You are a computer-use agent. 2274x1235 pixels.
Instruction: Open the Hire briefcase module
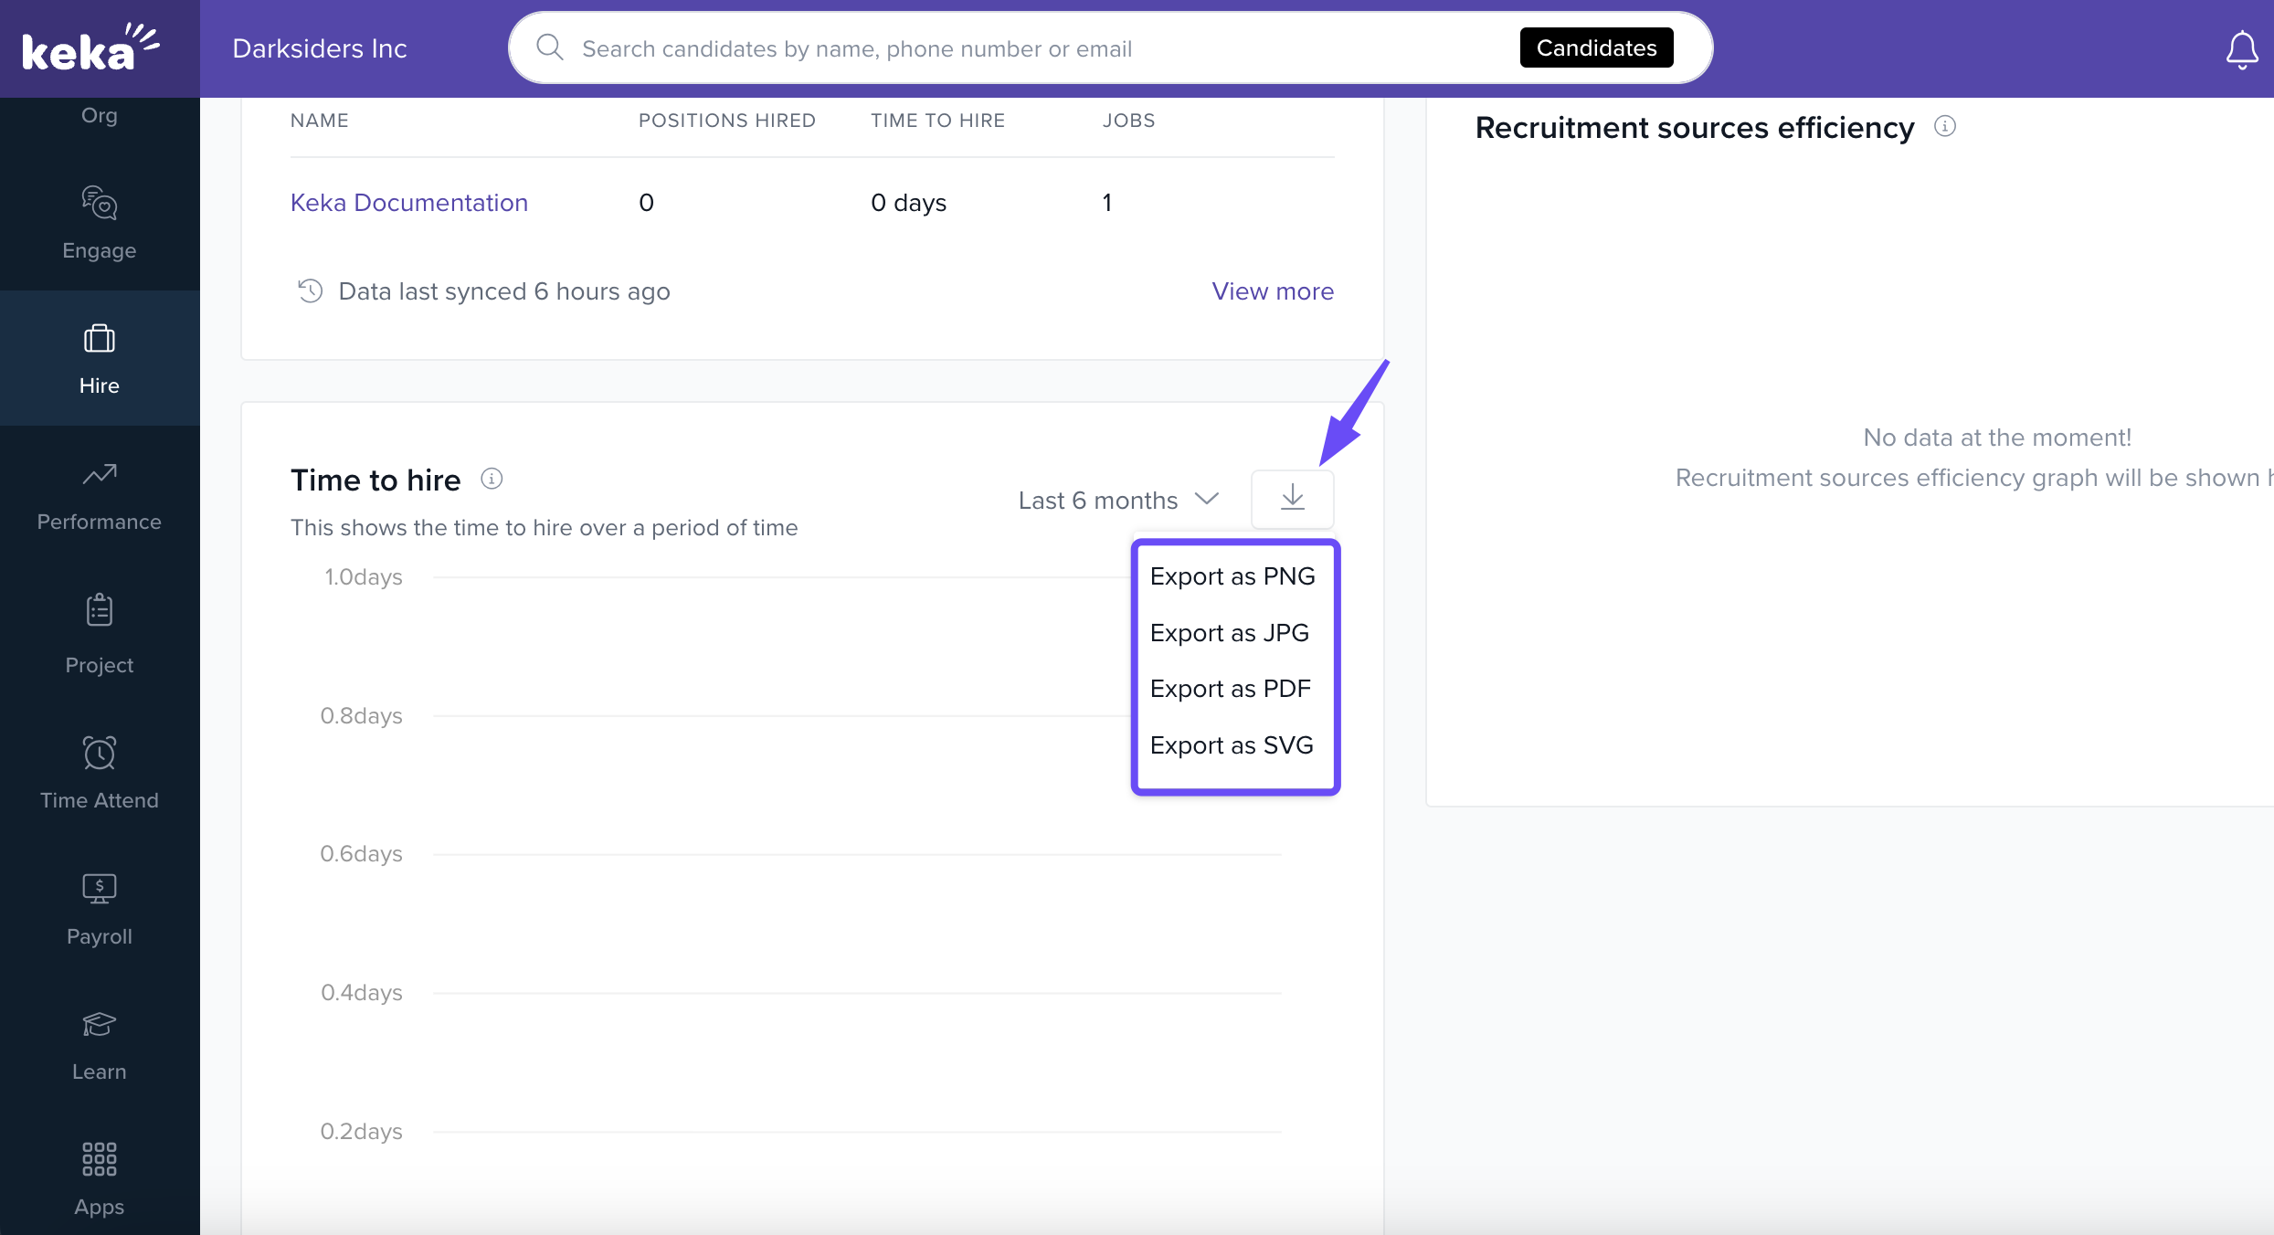click(x=99, y=359)
